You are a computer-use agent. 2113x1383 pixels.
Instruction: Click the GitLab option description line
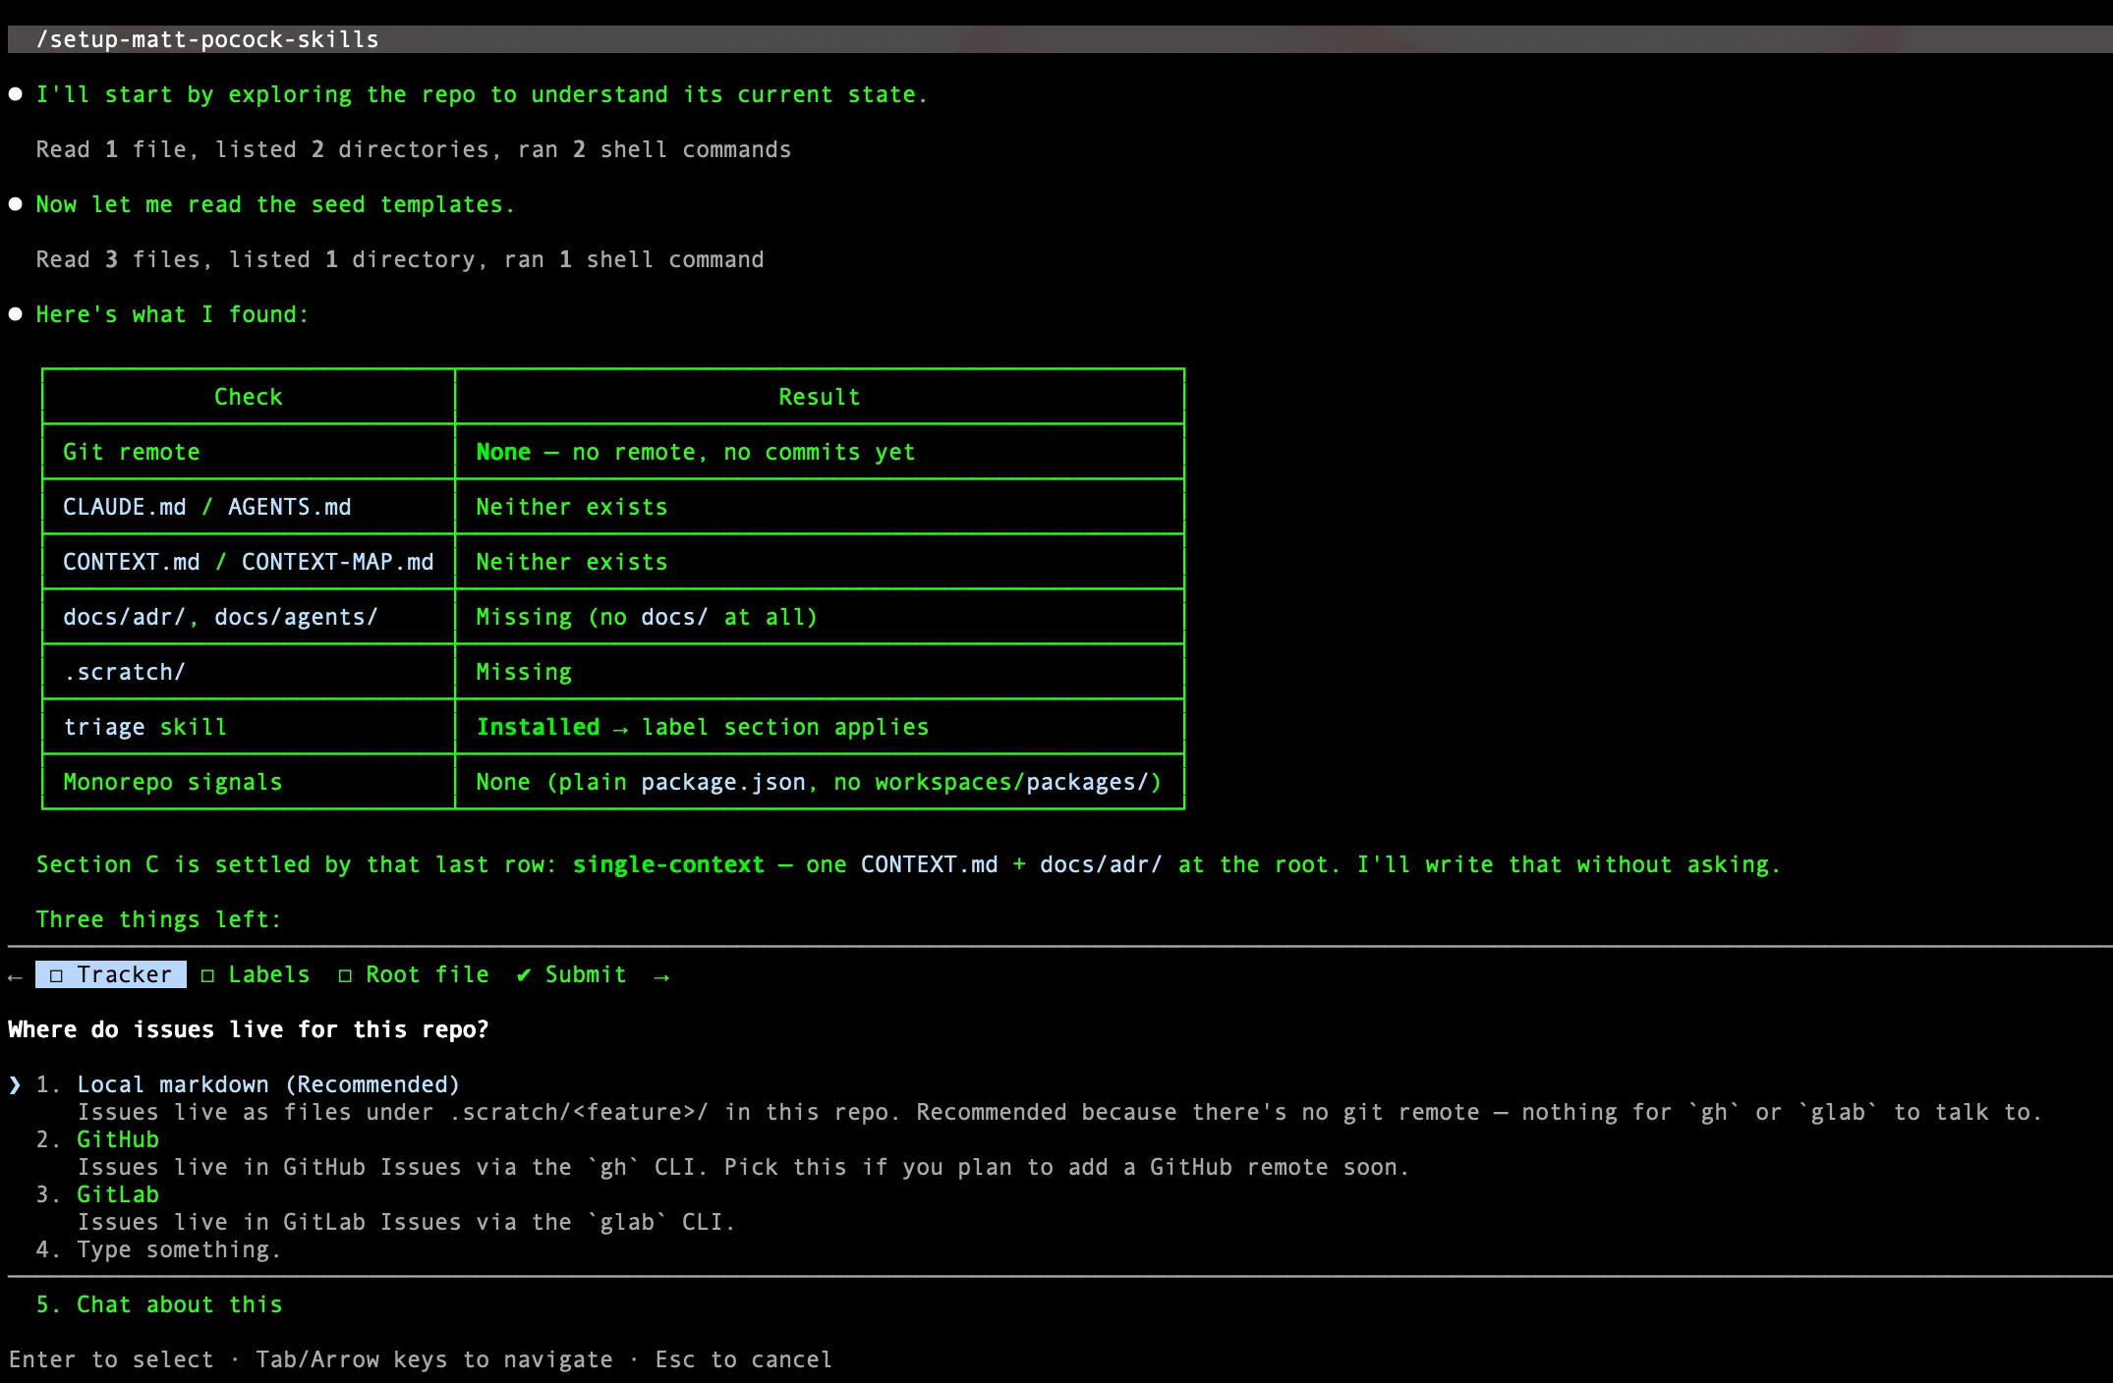coord(407,1222)
